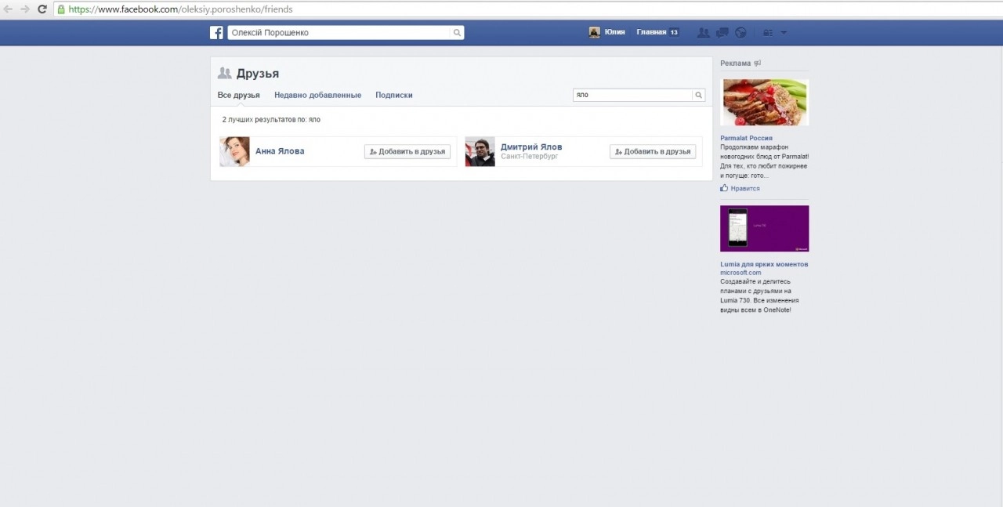Click Добавить в друзья for Анна Ялова
This screenshot has height=507, width=1003.
pyautogui.click(x=407, y=151)
